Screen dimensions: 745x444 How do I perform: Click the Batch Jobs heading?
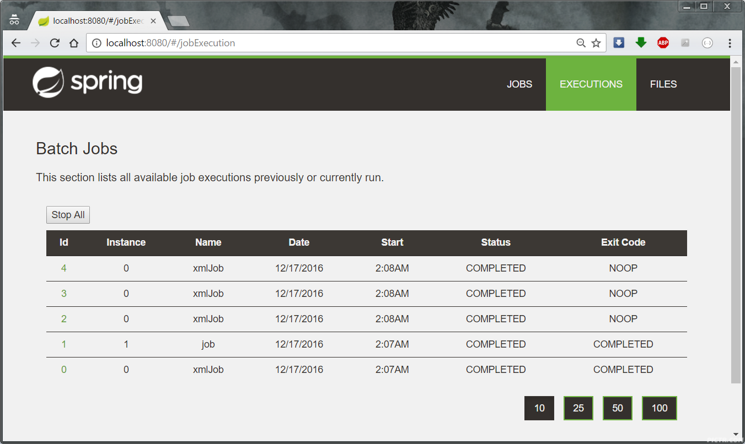point(77,149)
